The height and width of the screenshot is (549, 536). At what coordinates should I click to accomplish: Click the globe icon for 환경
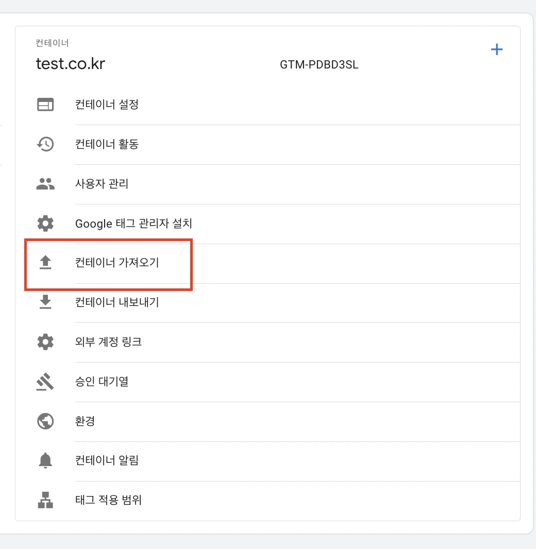pos(45,421)
